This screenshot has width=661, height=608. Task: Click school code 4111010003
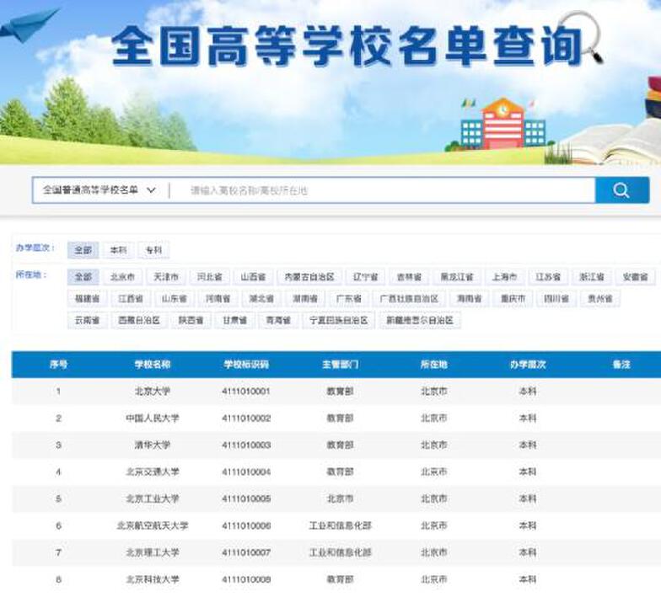pyautogui.click(x=246, y=445)
